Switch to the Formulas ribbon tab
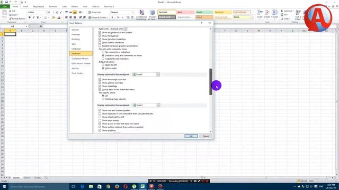Screen dimensions: 339x190 (53, 6)
